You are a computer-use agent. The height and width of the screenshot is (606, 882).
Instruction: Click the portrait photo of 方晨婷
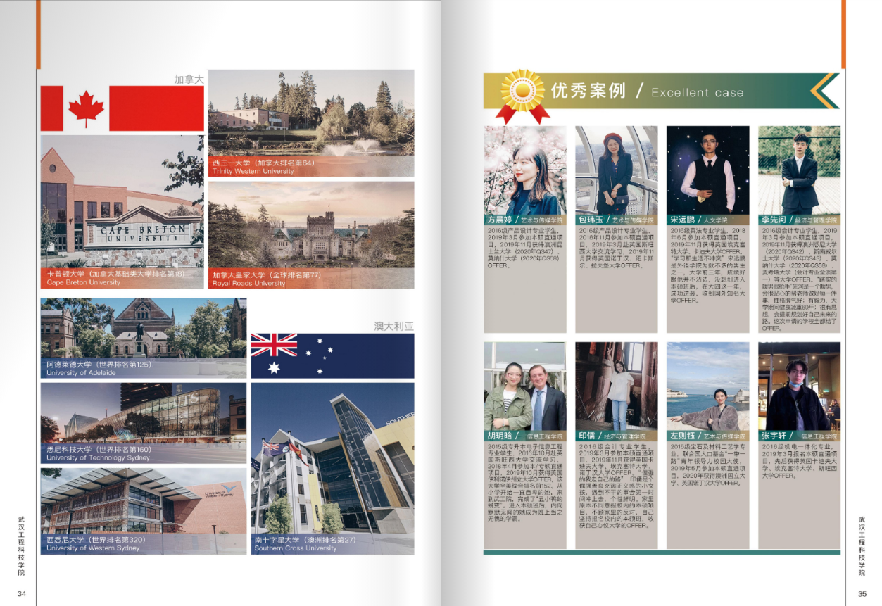coord(525,170)
